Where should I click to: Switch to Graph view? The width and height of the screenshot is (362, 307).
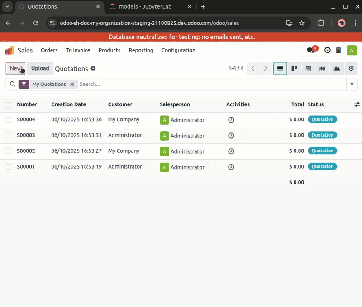tap(337, 69)
